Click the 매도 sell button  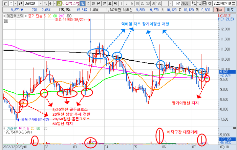pos(230,10)
